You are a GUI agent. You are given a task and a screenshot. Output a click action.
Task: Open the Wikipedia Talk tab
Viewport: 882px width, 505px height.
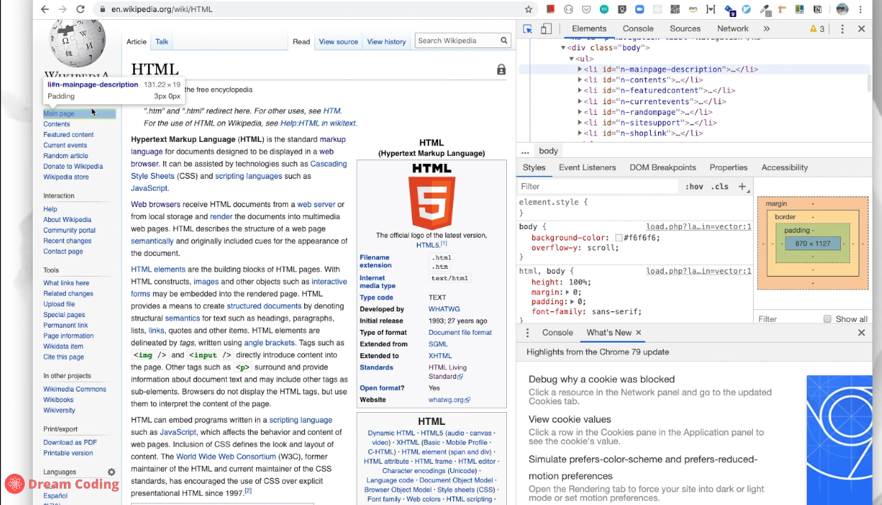point(162,42)
